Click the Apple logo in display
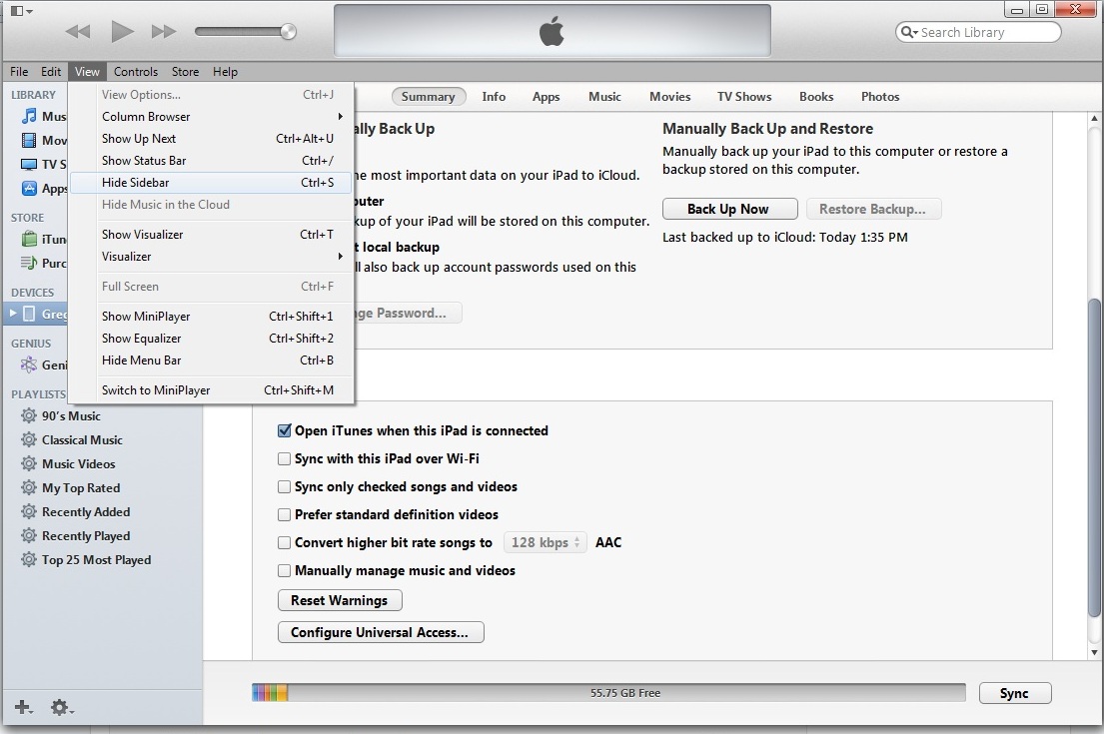This screenshot has height=734, width=1104. pyautogui.click(x=552, y=32)
